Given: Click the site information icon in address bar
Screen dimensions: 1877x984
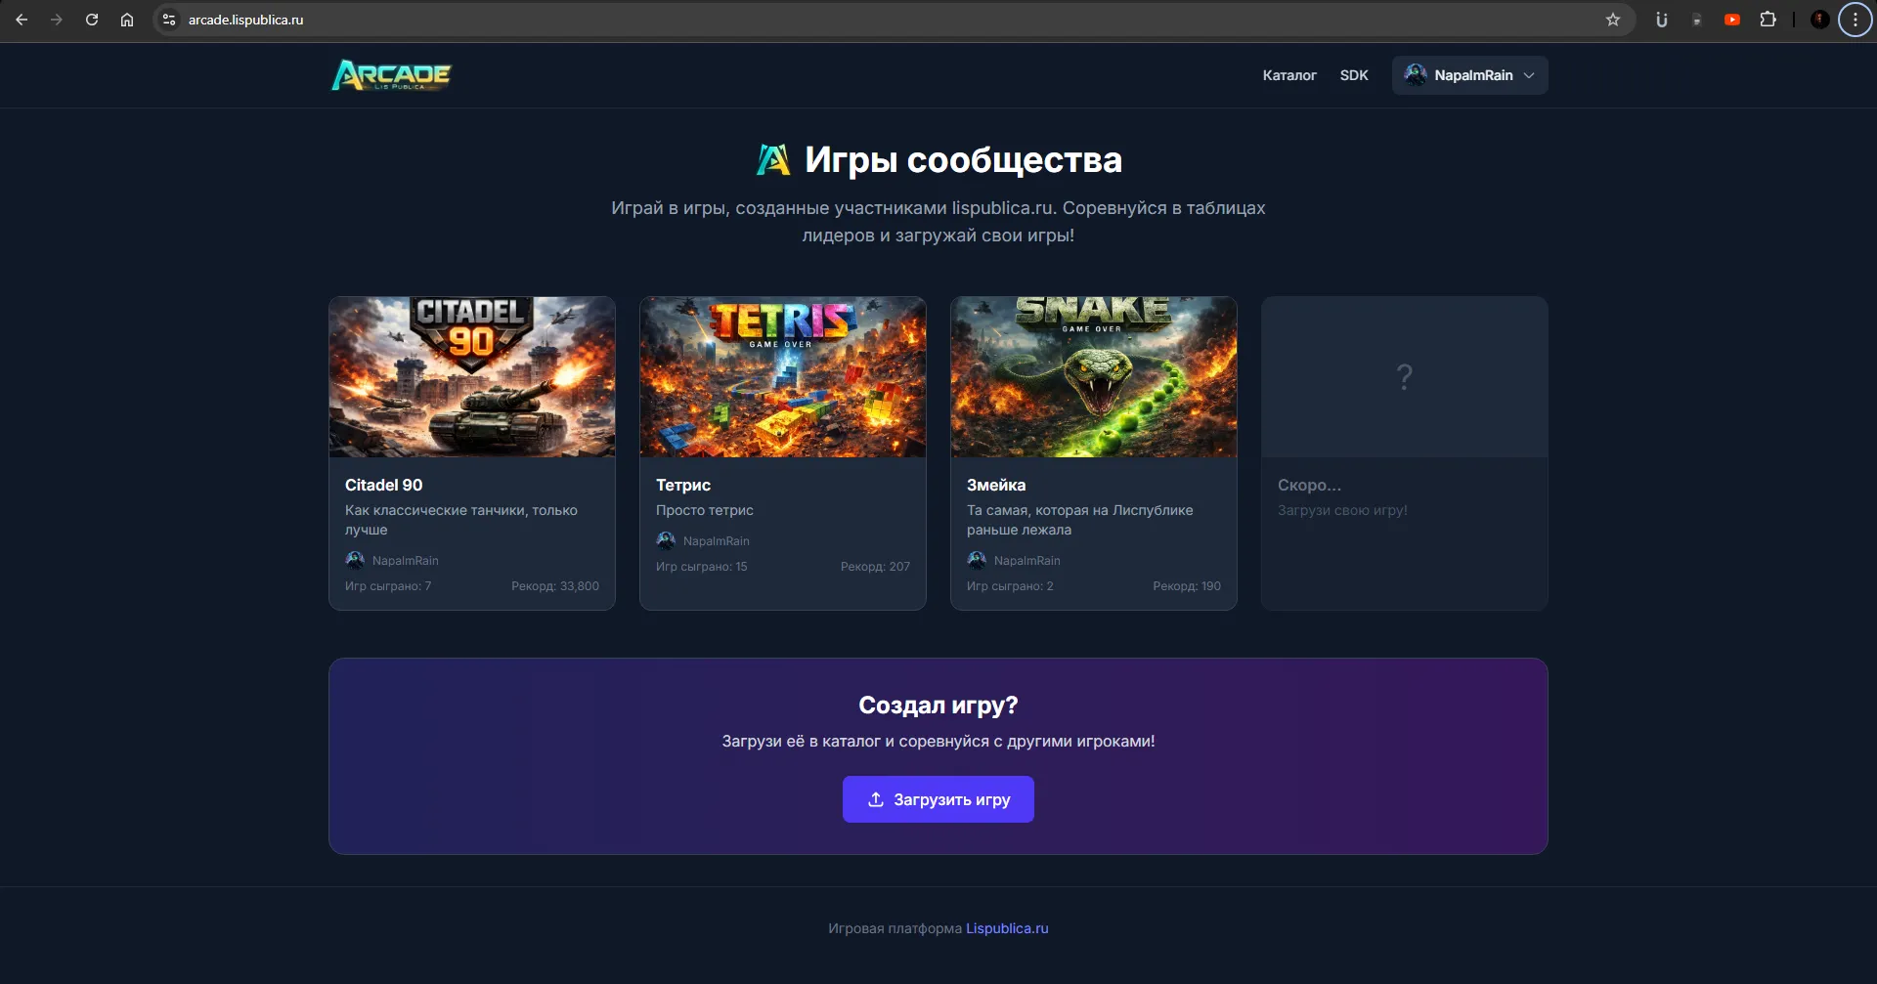Looking at the screenshot, I should click(x=169, y=20).
